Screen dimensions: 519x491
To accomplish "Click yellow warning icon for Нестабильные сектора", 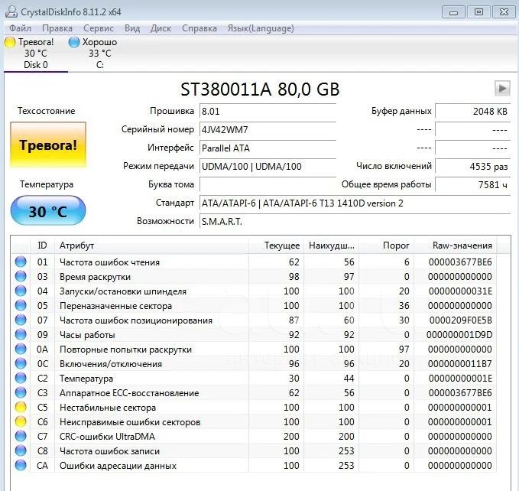I will 21,407.
